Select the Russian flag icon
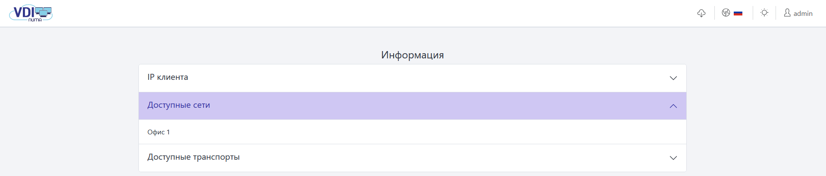The image size is (826, 176). pos(738,13)
